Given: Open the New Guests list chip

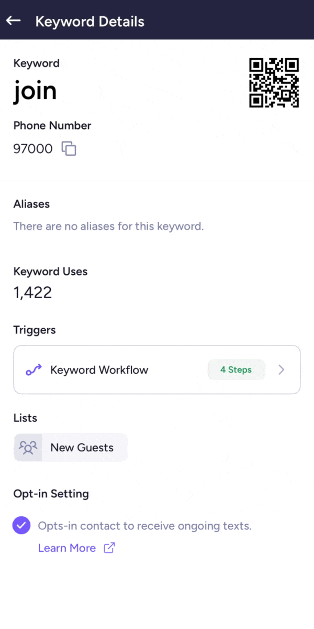Looking at the screenshot, I should pos(82,448).
